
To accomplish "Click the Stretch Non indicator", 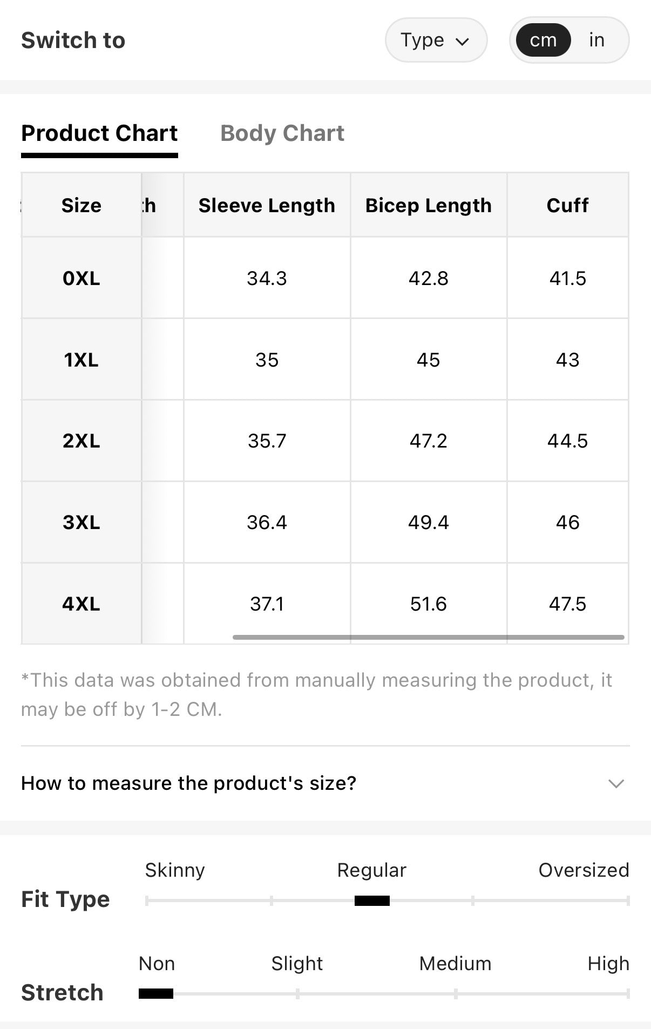I will (x=156, y=993).
